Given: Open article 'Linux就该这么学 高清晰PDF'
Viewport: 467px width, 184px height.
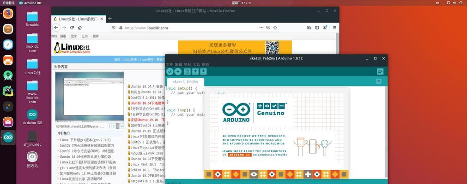Looking at the screenshot, I should [81, 179].
